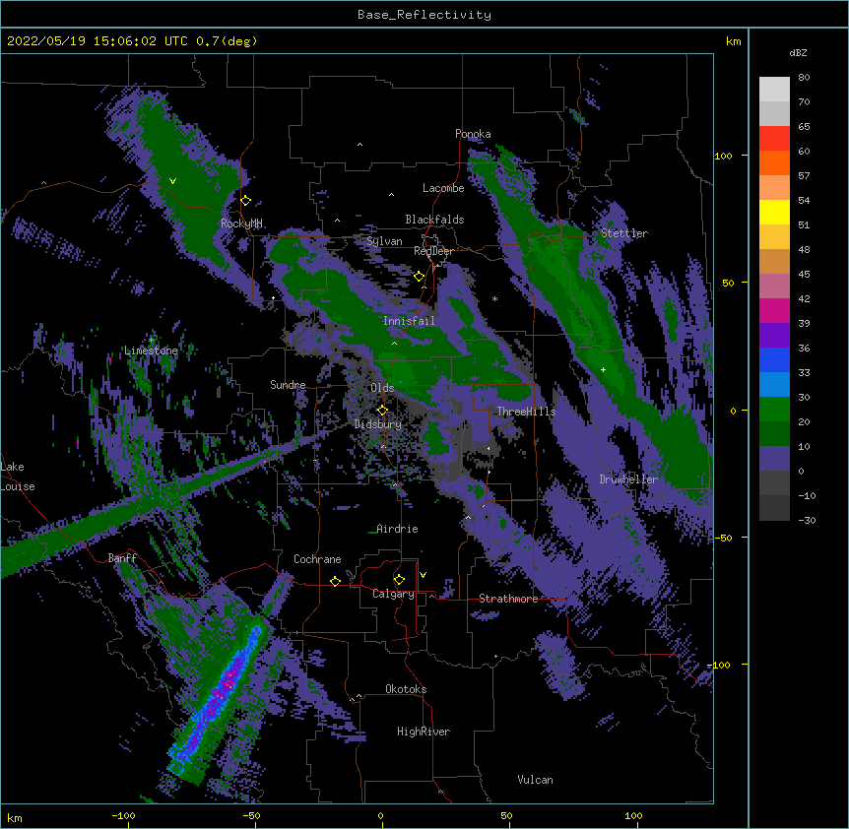Viewport: 849px width, 829px height.
Task: Click the Banff town label
Action: (122, 558)
